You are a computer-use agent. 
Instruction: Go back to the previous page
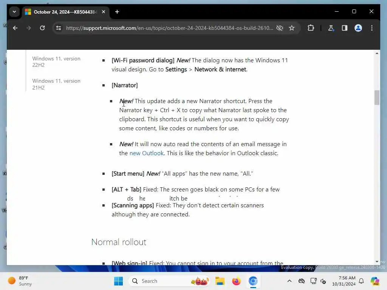coord(15,28)
